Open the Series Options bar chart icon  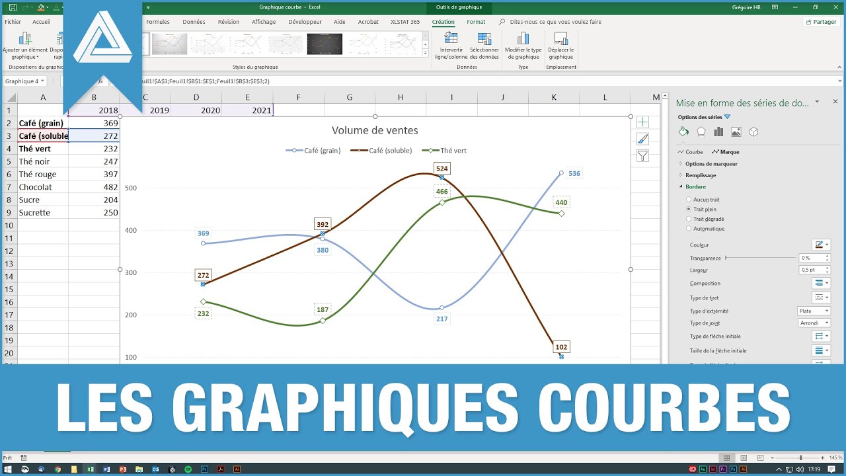[718, 132]
